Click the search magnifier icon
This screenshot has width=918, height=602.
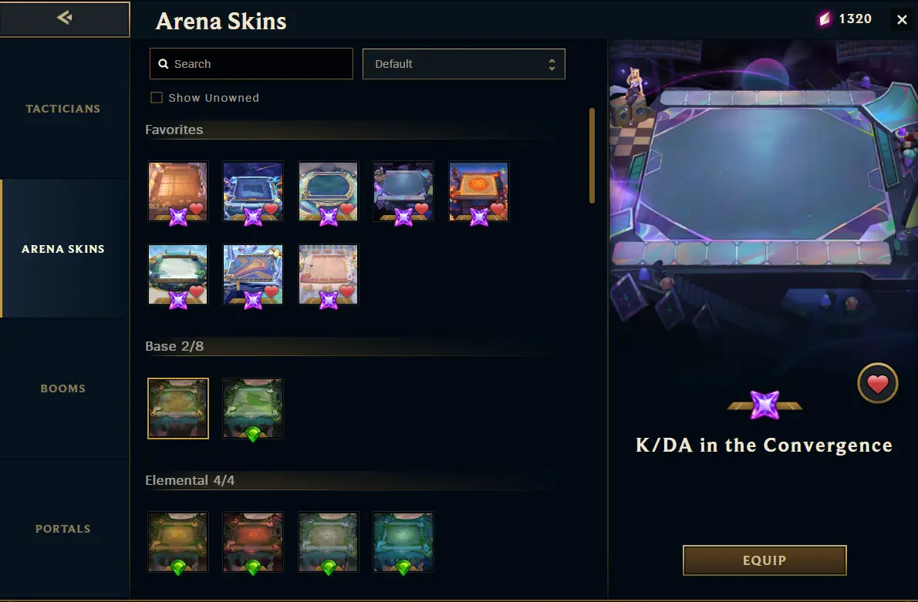(x=164, y=64)
